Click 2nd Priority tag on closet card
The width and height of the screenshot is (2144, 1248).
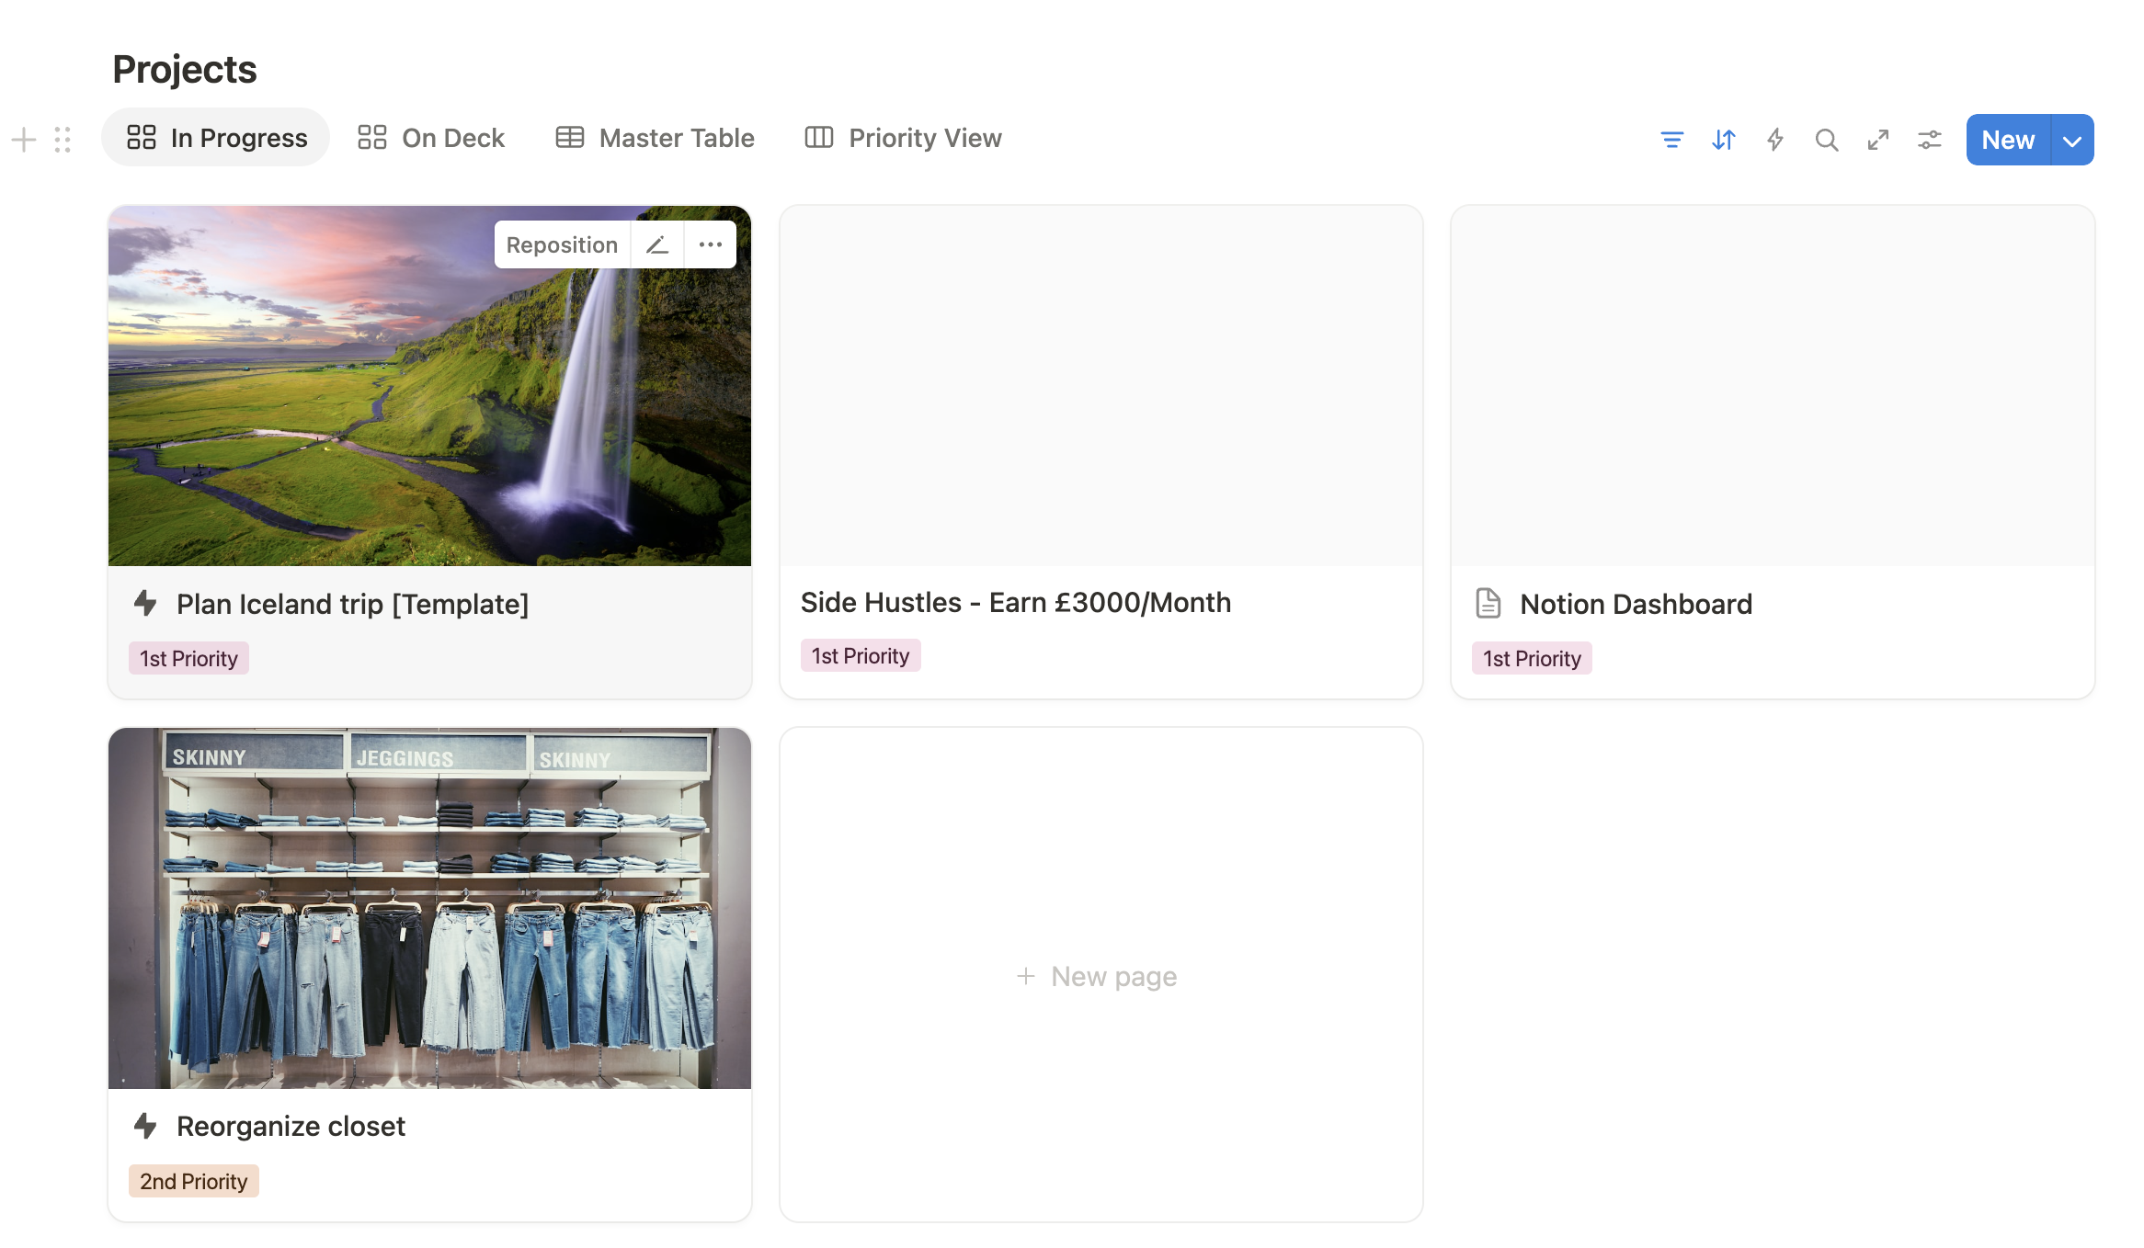(x=193, y=1181)
